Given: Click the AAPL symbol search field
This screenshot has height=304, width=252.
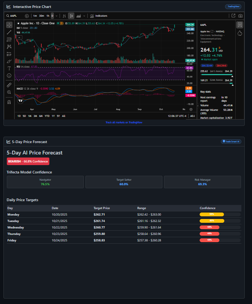Looking at the screenshot, I should (x=14, y=16).
